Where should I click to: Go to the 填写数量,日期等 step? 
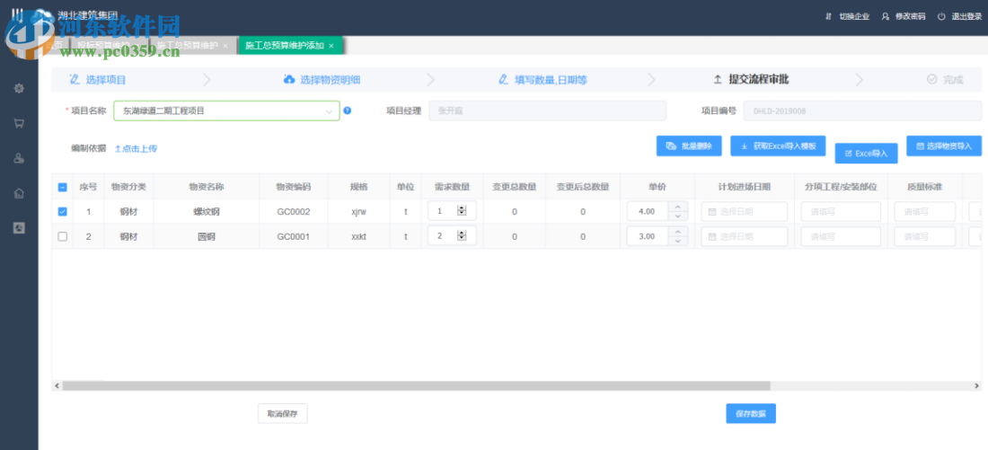(x=543, y=79)
